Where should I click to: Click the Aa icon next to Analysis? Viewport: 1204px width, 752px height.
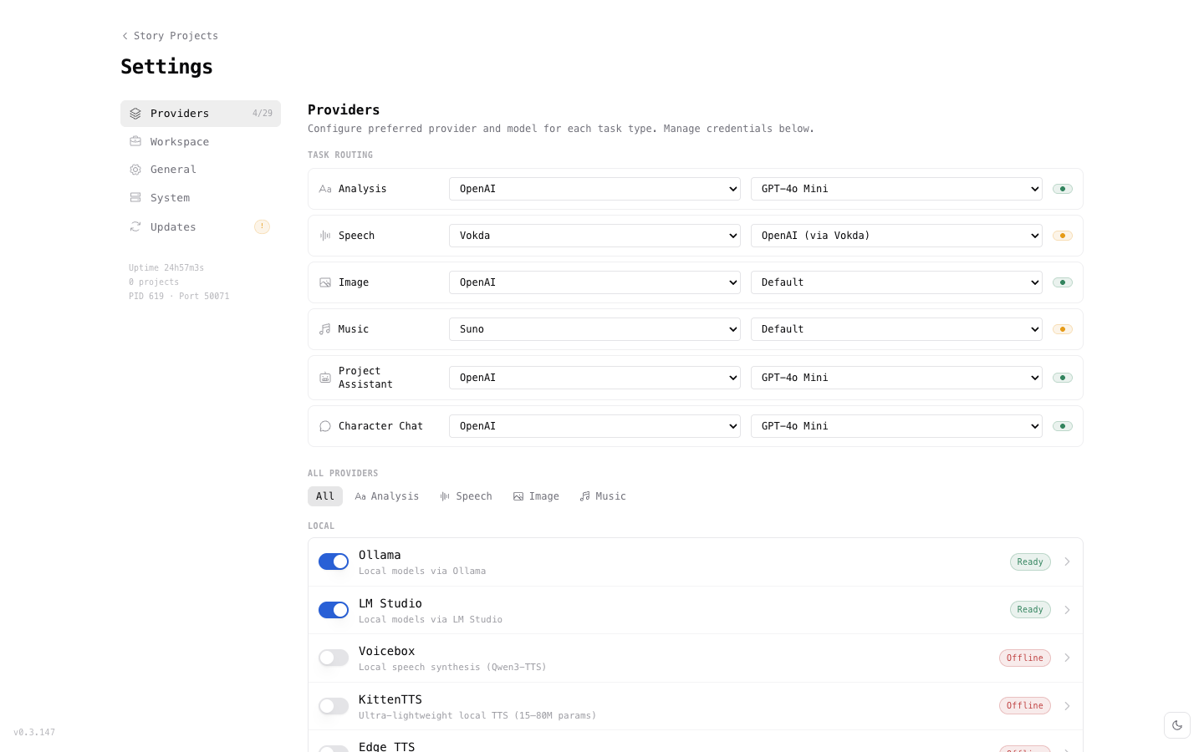tap(325, 189)
